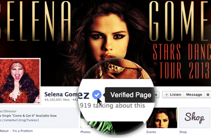Click the Message button

point(194,95)
